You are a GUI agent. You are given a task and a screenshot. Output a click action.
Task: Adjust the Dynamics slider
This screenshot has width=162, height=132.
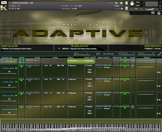click(146, 55)
